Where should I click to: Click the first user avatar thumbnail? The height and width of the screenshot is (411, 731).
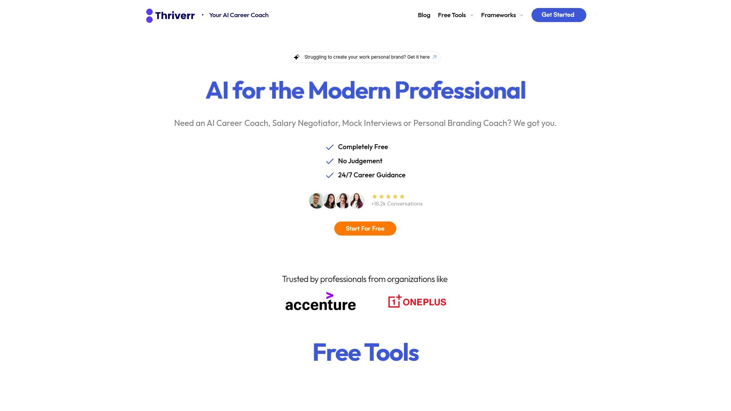[317, 201]
